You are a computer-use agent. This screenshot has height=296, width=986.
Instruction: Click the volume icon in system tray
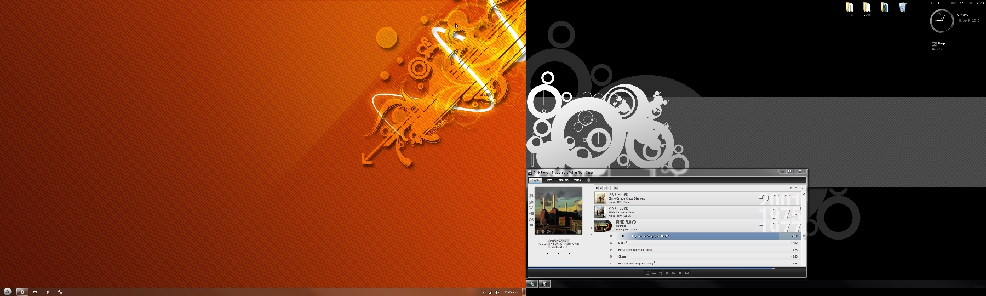[497, 292]
